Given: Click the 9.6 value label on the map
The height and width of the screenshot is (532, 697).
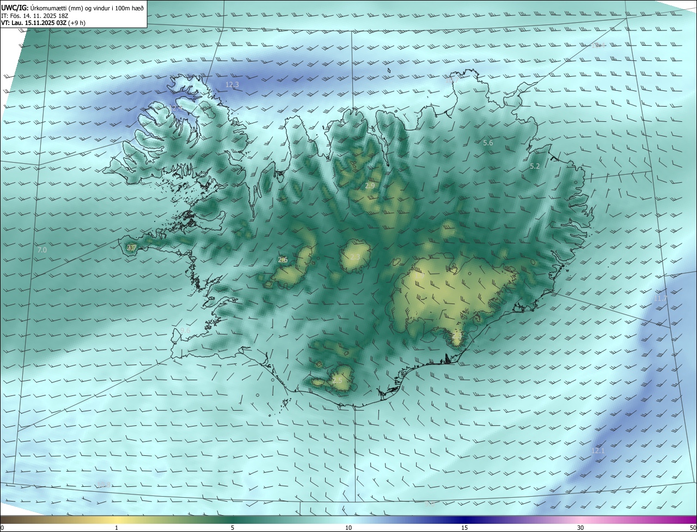Looking at the screenshot, I should (x=185, y=331).
